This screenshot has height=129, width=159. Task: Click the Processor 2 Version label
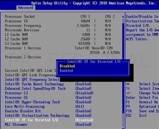click(x=23, y=57)
